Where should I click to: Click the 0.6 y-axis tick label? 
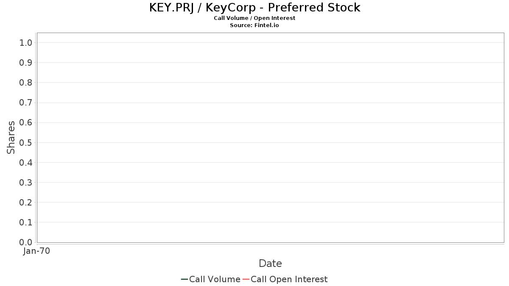(26, 123)
